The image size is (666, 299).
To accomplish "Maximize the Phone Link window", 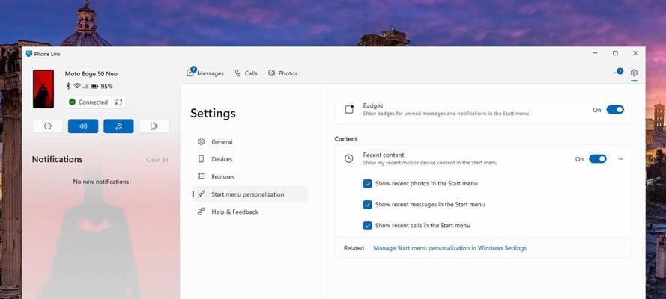I will coord(615,53).
